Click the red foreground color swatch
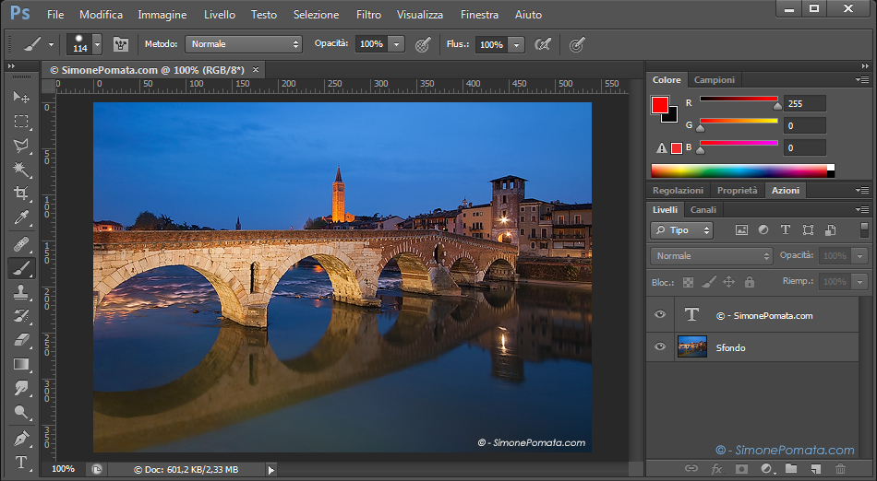 659,104
